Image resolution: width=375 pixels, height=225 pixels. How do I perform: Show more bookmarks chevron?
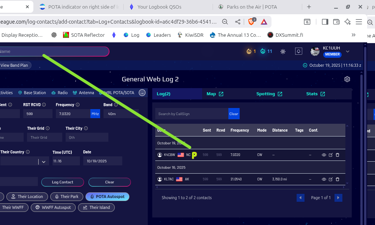(354, 35)
